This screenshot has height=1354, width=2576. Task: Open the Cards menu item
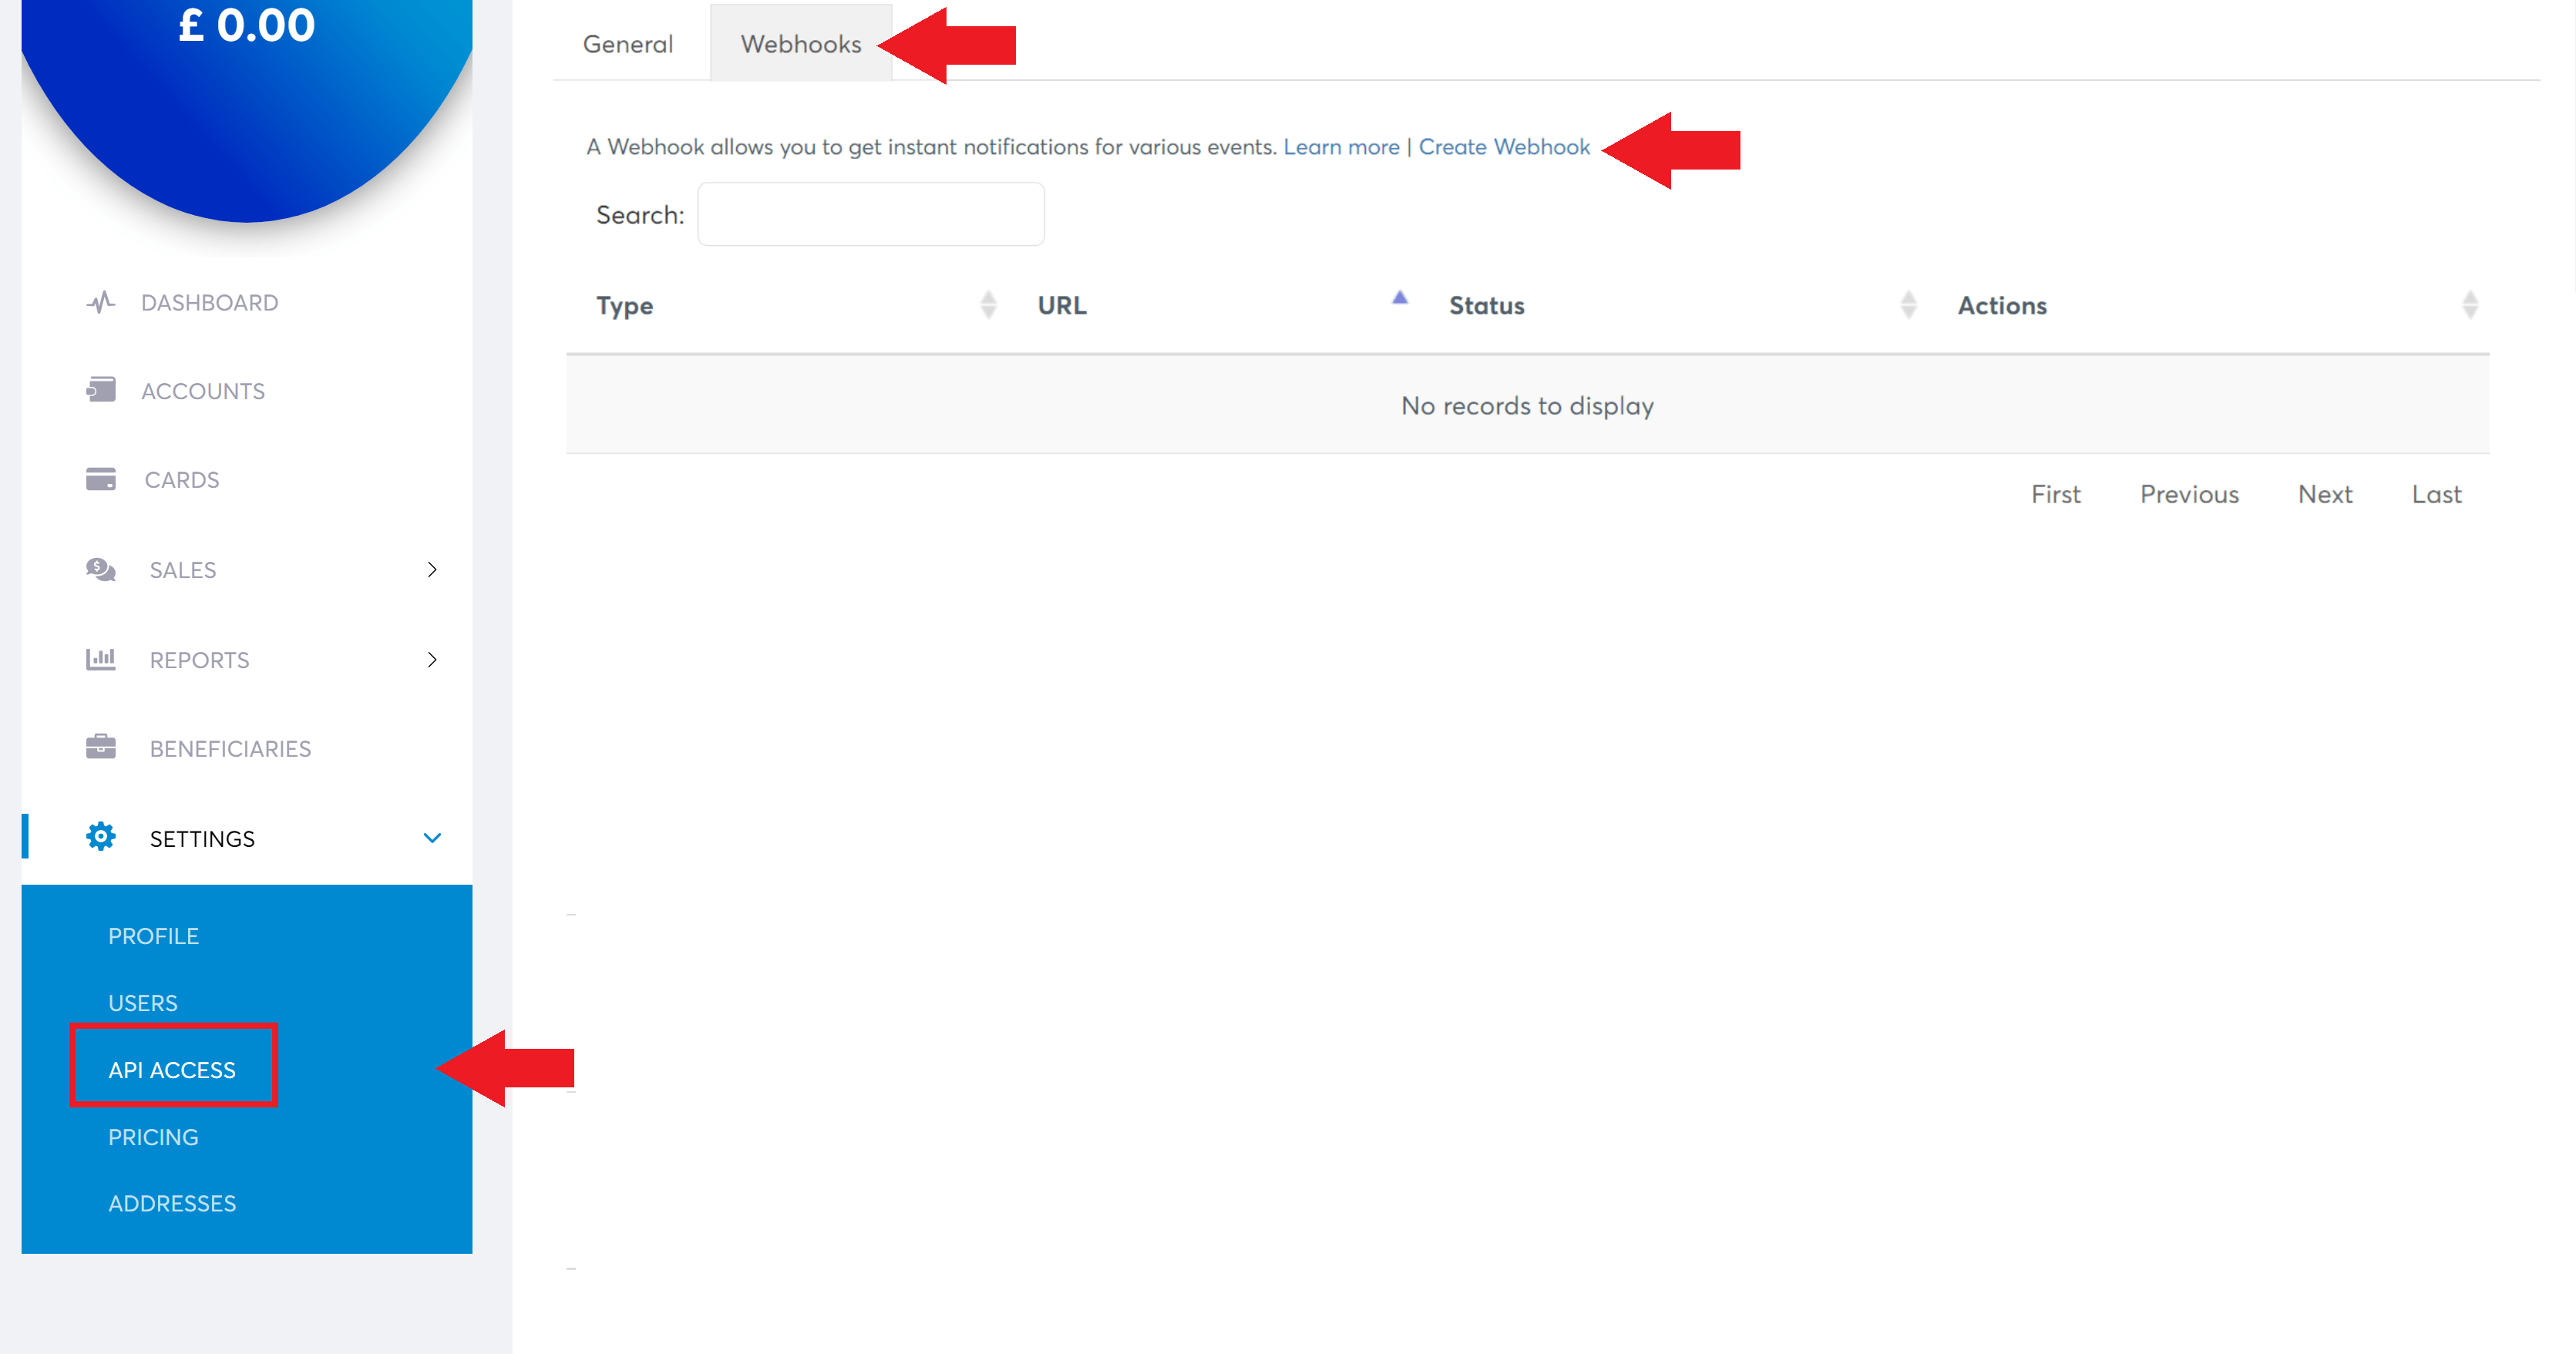(182, 480)
